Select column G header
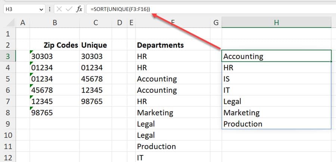336x162 pixels. point(216,22)
